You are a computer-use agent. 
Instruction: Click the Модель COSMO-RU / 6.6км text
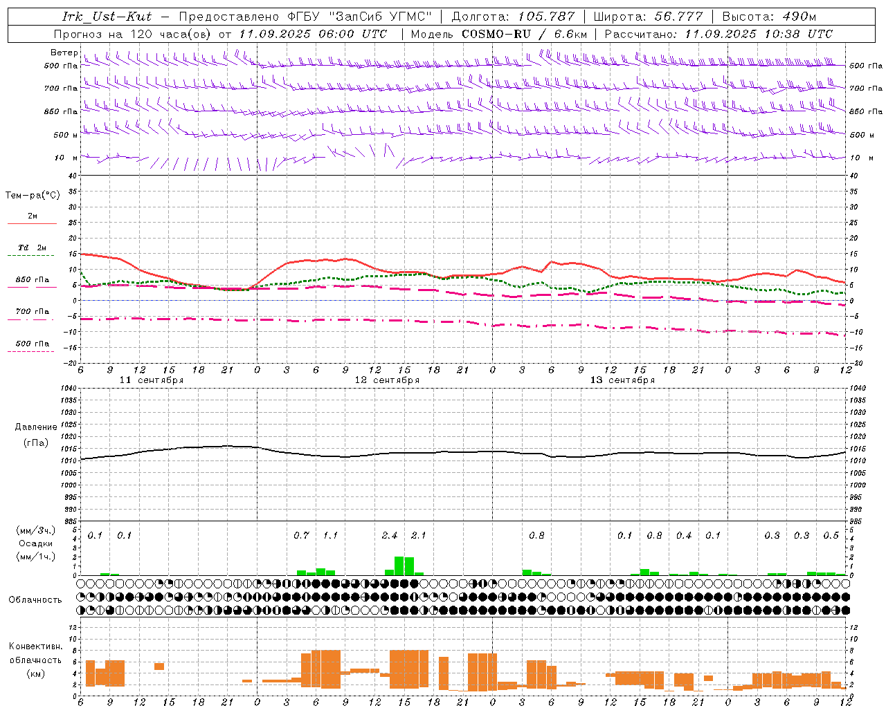click(x=499, y=33)
